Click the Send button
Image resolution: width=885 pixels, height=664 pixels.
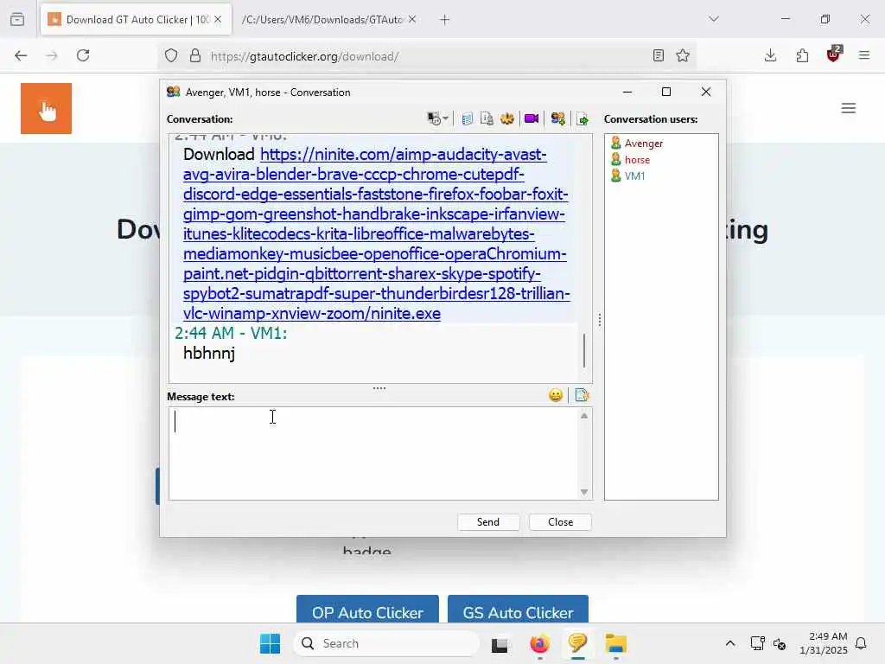click(488, 521)
